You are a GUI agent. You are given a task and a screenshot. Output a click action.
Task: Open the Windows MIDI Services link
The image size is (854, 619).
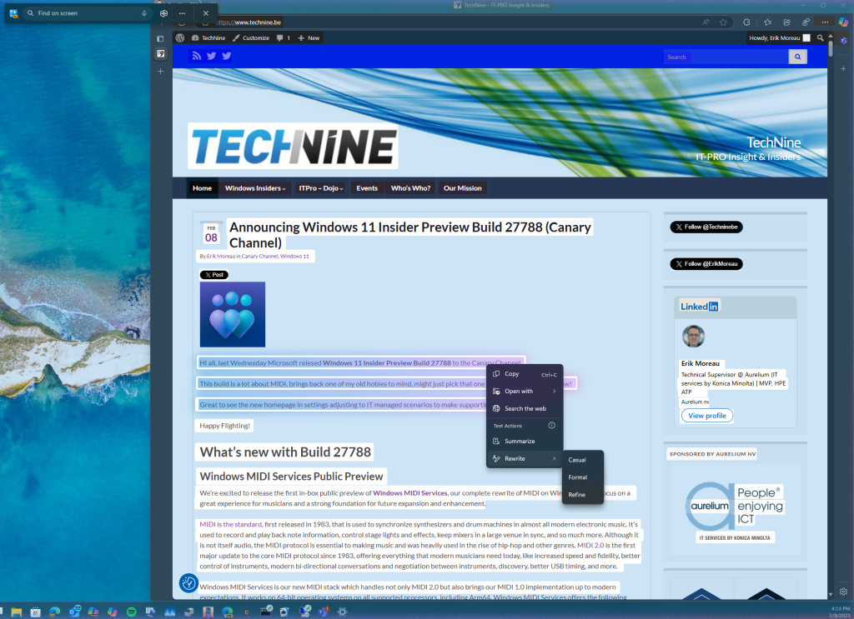pos(409,493)
